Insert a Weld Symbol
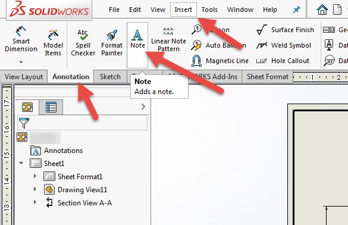348x225 pixels. tap(284, 45)
